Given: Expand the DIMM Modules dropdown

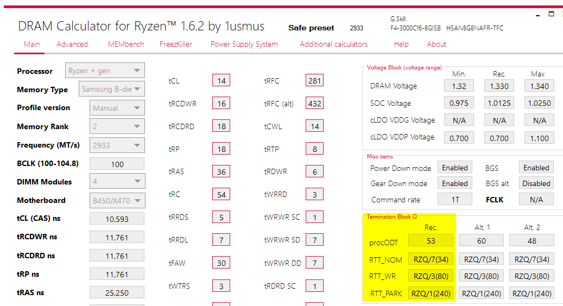Looking at the screenshot, I should (117, 181).
